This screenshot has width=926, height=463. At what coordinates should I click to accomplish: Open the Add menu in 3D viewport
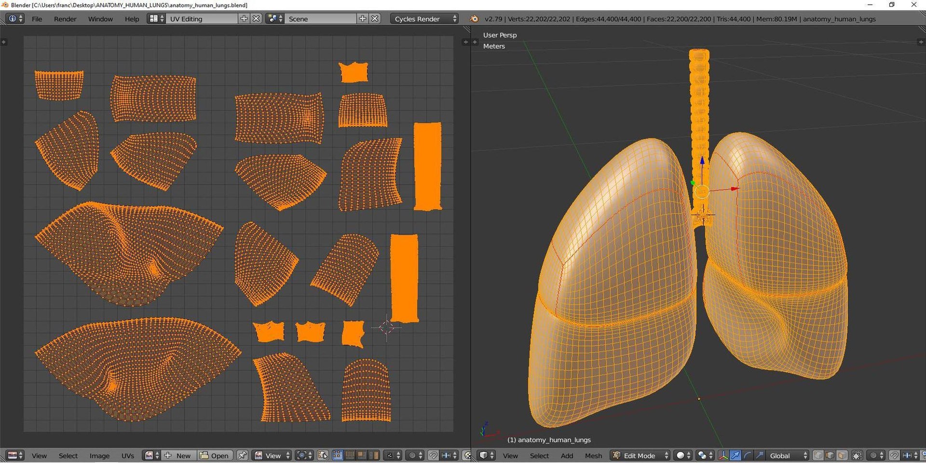567,455
